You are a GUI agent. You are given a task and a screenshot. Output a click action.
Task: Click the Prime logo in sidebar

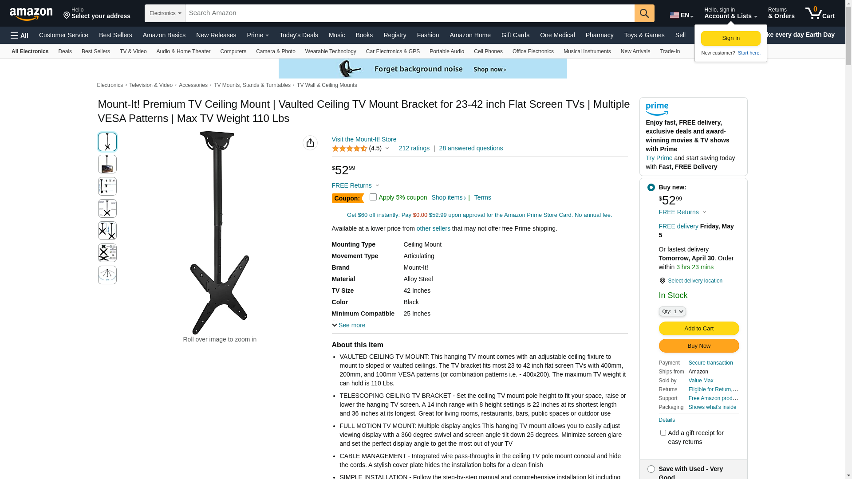pyautogui.click(x=657, y=109)
